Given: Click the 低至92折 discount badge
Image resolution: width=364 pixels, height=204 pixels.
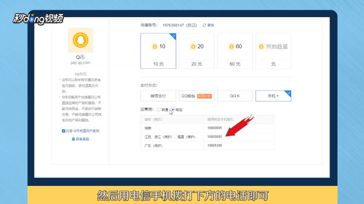Looking at the screenshot, I should [204, 96].
